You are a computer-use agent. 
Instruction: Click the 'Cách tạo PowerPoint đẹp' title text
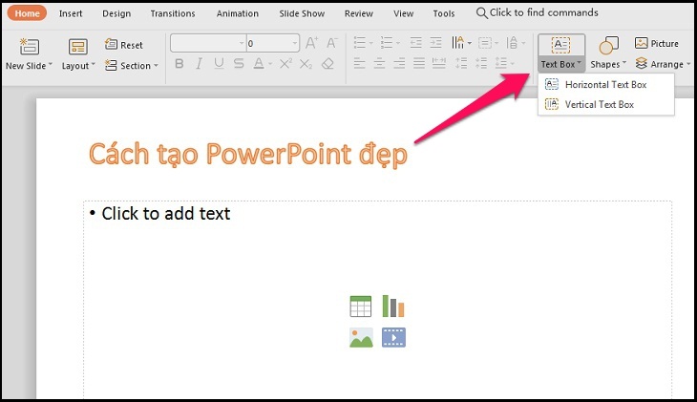(248, 155)
